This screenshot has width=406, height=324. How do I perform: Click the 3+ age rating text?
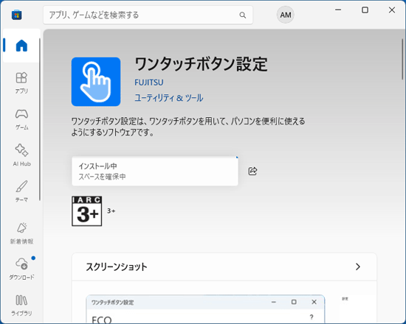pyautogui.click(x=111, y=211)
